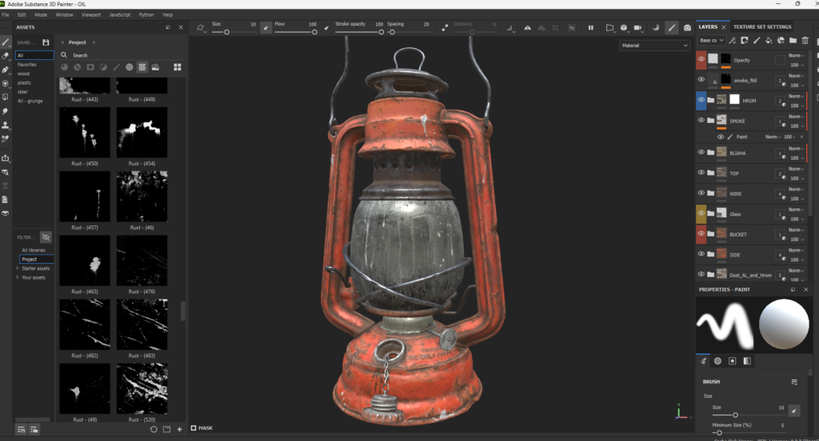Screen dimensions: 819x441
Task: Select the Polygon Fill tool
Action: click(6, 84)
